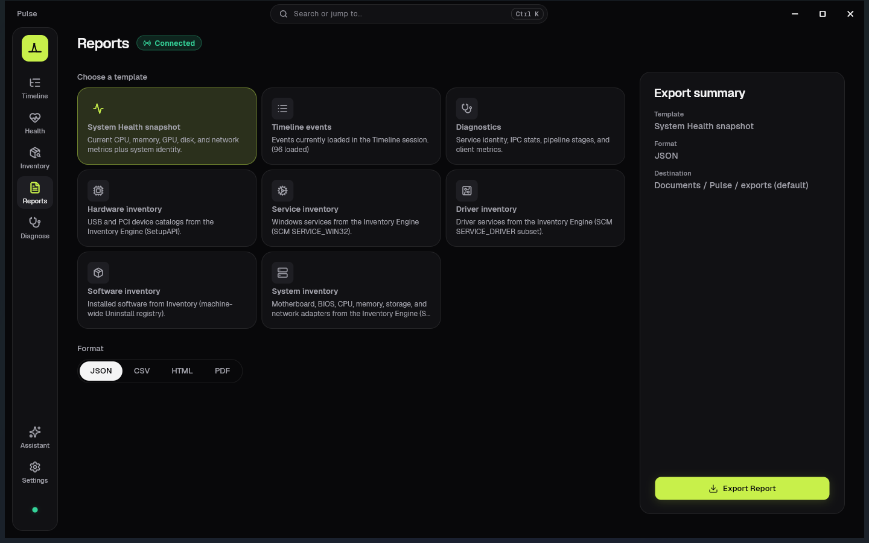Image resolution: width=869 pixels, height=543 pixels.
Task: Click the Service inventory gear icon
Action: click(282, 191)
